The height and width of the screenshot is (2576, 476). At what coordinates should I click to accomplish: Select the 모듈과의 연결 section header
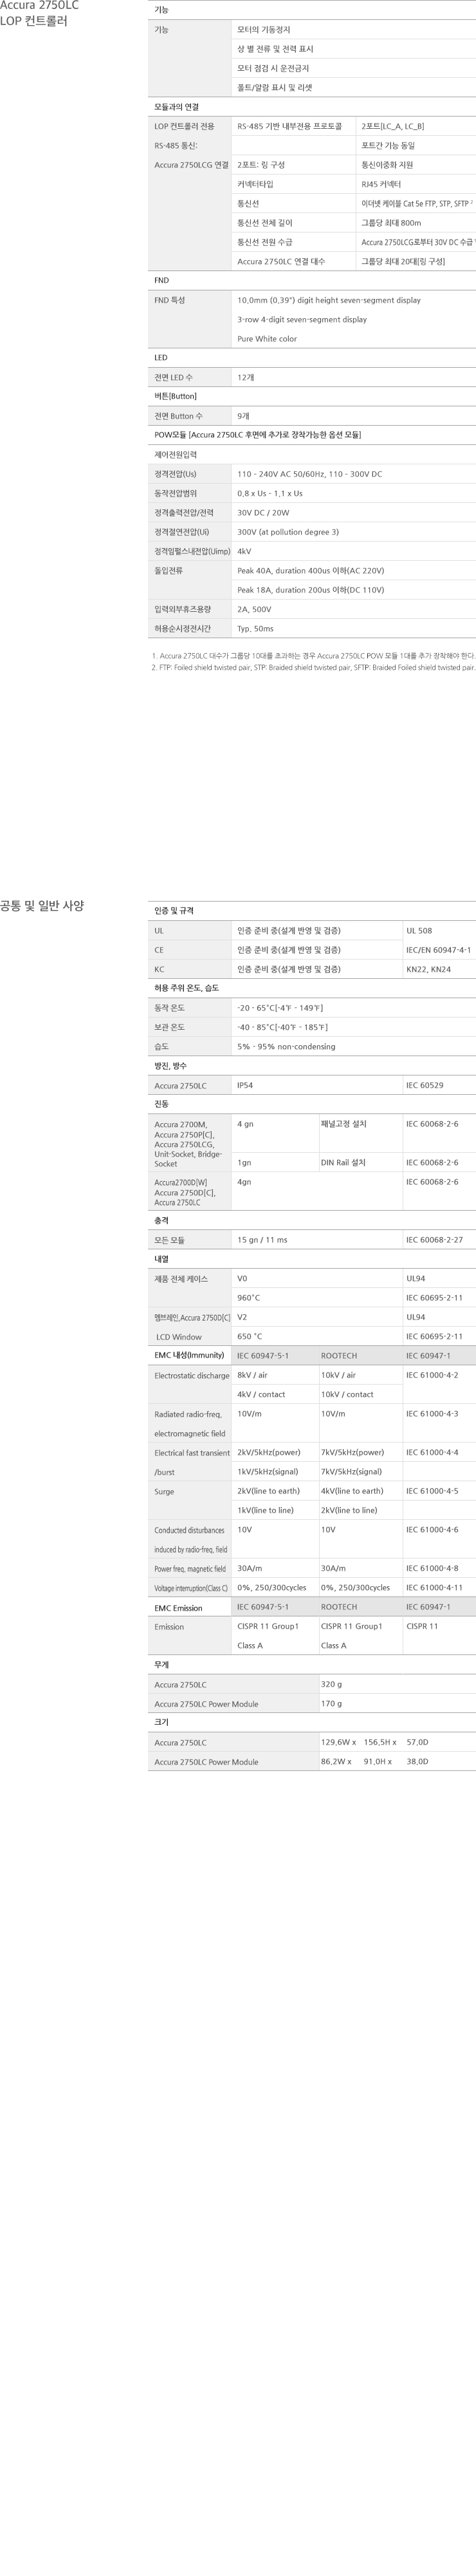point(177,107)
